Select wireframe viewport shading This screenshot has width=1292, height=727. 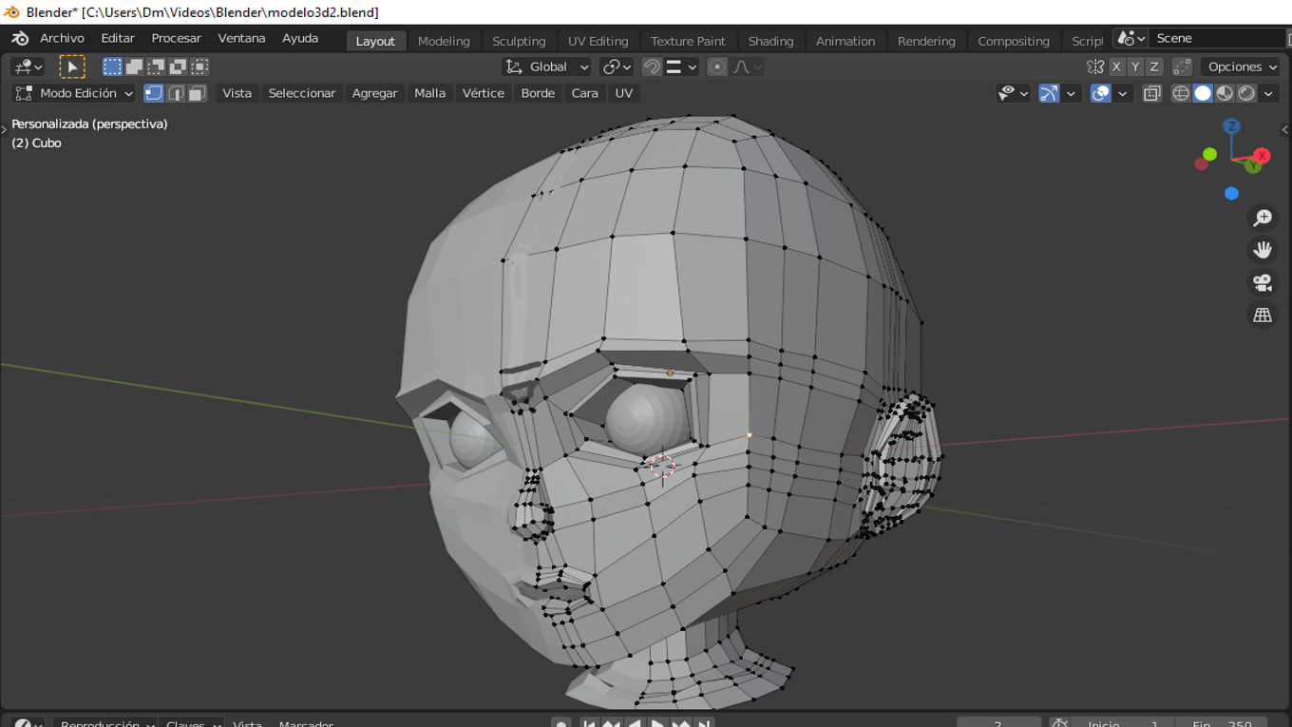click(1181, 93)
